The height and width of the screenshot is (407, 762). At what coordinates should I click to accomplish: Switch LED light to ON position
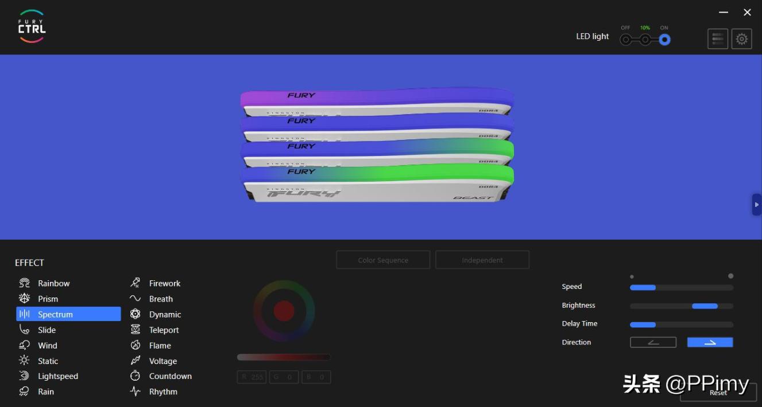(x=664, y=40)
